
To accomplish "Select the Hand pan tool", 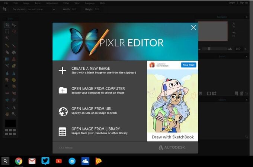I will (x=7, y=114).
